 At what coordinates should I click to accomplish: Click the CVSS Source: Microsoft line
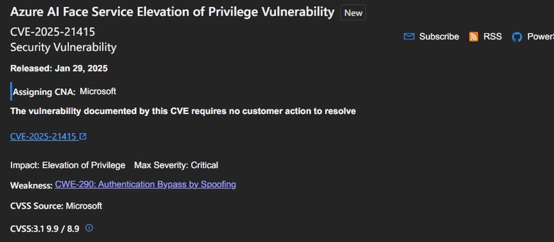pyautogui.click(x=56, y=206)
